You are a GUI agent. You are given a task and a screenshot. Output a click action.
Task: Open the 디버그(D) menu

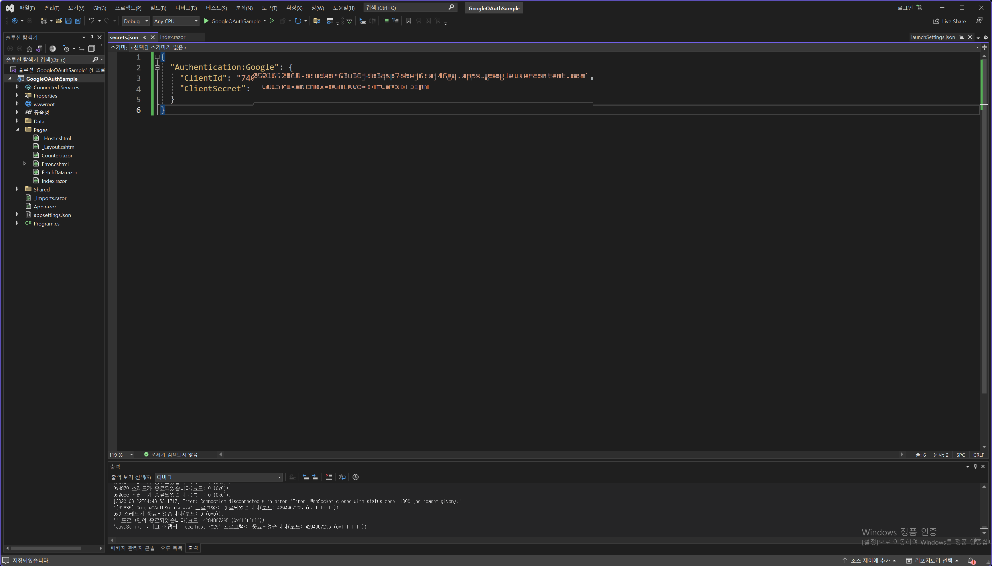(x=186, y=8)
